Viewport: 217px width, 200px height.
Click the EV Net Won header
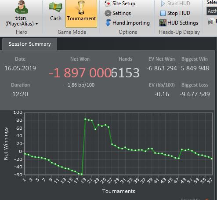(162, 59)
